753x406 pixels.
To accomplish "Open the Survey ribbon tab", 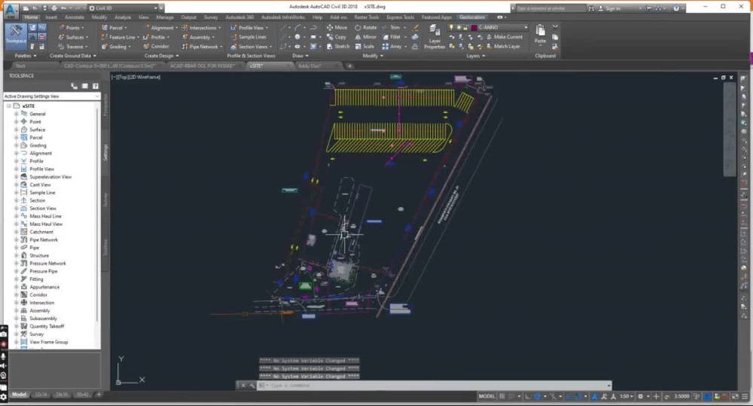I will coord(211,17).
